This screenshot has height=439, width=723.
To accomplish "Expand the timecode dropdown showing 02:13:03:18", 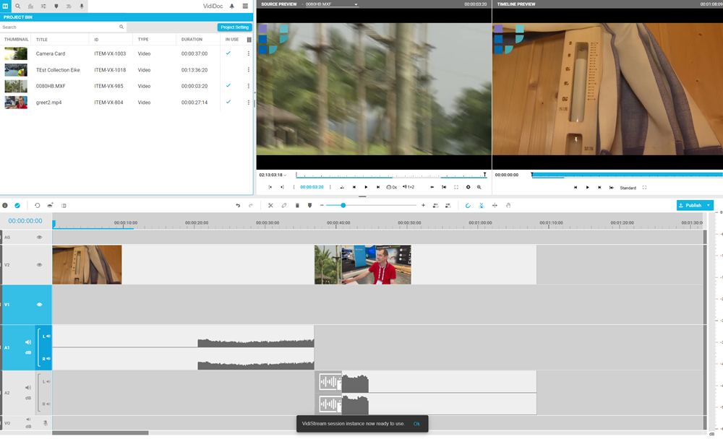I will coord(284,174).
